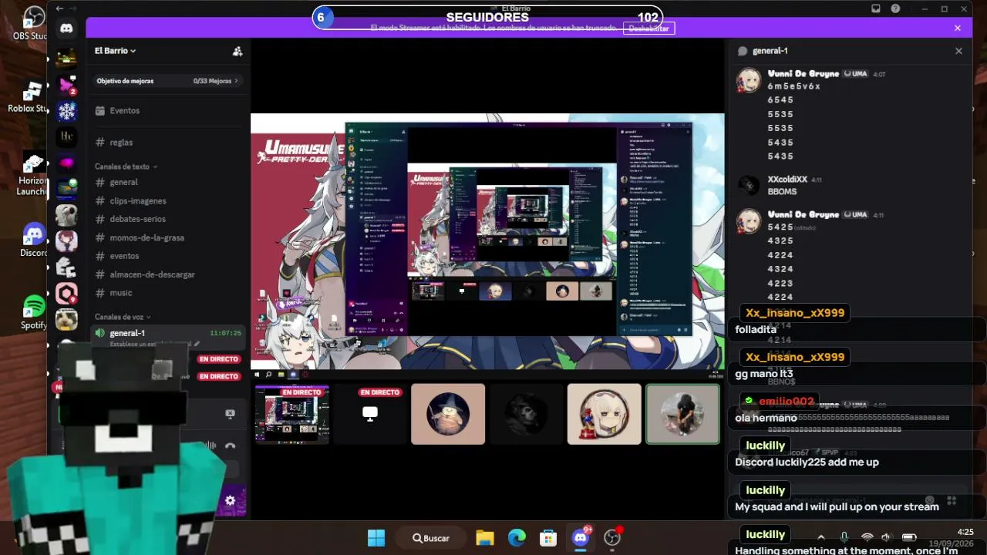Image resolution: width=987 pixels, height=555 pixels.
Task: Select the EN DIRECTO stream preview thumbnail
Action: 292,414
